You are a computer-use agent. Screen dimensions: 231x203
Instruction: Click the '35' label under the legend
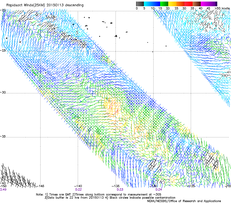pyautogui.click(x=192, y=8)
